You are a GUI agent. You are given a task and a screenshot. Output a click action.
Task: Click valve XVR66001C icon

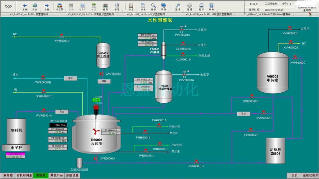[44, 91]
